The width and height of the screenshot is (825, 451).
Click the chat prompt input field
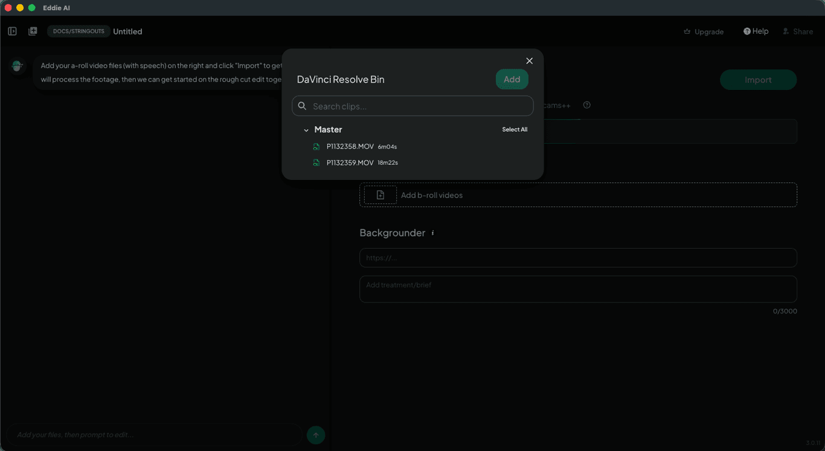click(x=154, y=435)
